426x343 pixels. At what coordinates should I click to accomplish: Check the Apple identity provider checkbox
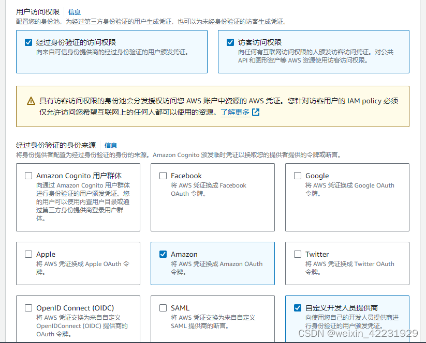(x=28, y=254)
